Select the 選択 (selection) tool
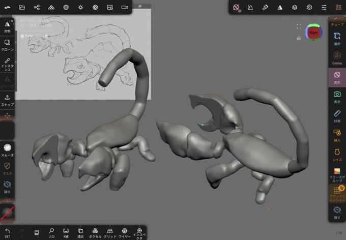 click(x=337, y=39)
